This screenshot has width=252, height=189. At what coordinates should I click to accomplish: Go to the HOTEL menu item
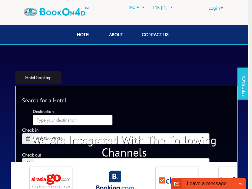pyautogui.click(x=83, y=35)
